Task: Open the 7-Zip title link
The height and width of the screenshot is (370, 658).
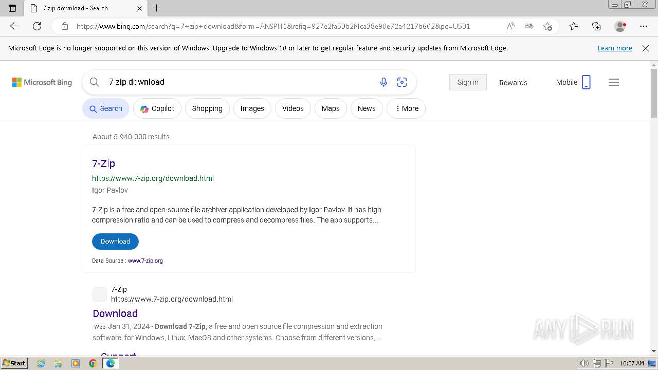Action: [103, 163]
